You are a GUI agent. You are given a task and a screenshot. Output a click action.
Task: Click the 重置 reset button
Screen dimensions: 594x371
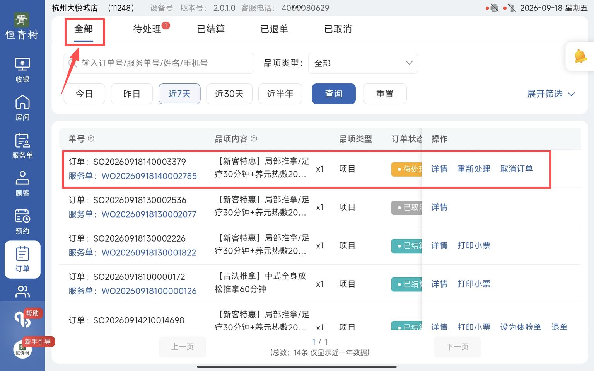point(385,94)
